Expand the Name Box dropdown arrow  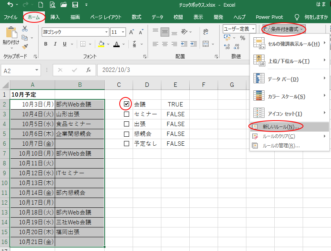point(37,70)
